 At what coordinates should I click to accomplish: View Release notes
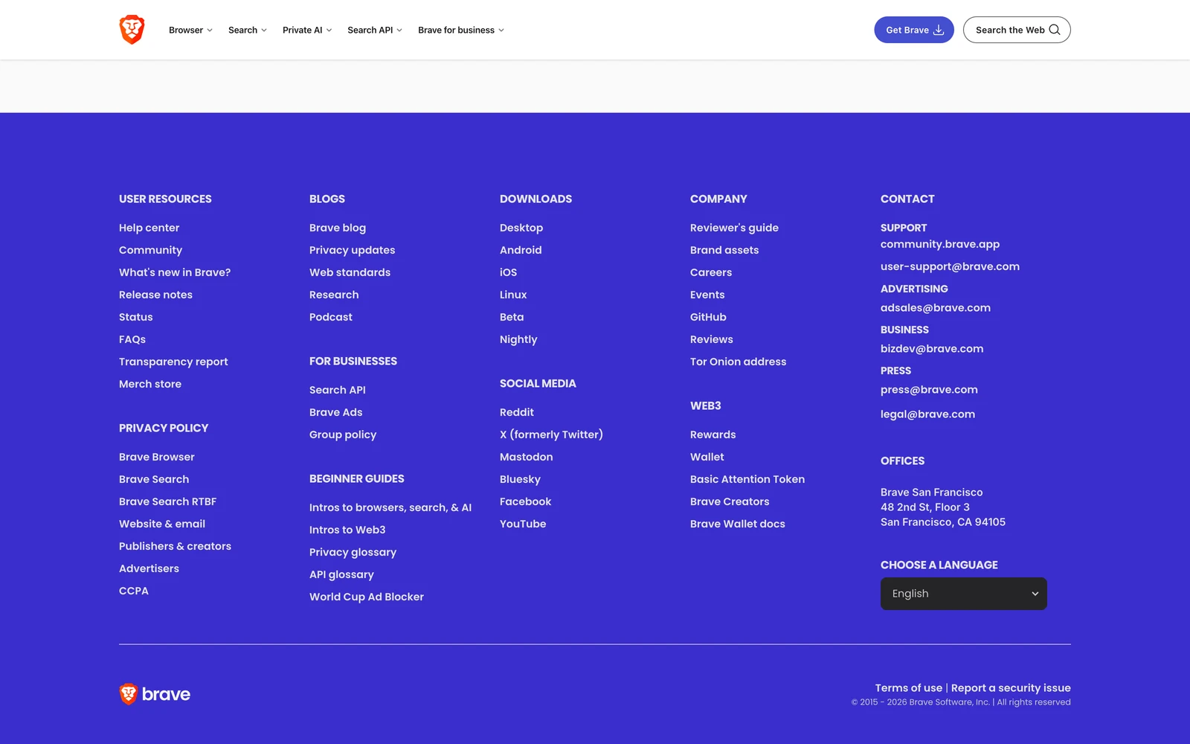155,295
